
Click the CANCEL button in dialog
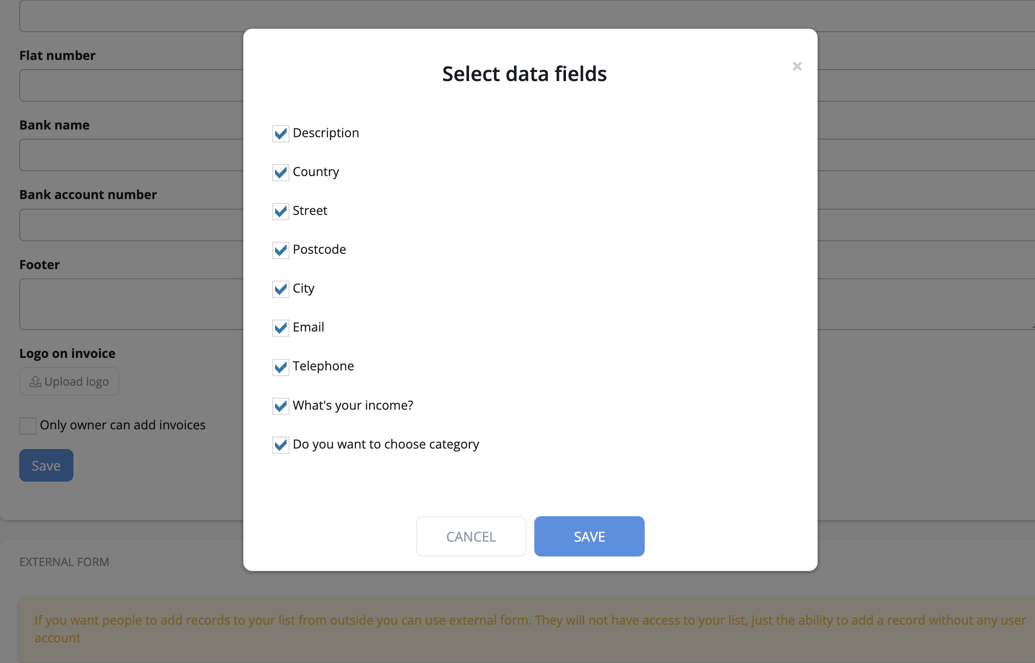click(471, 536)
